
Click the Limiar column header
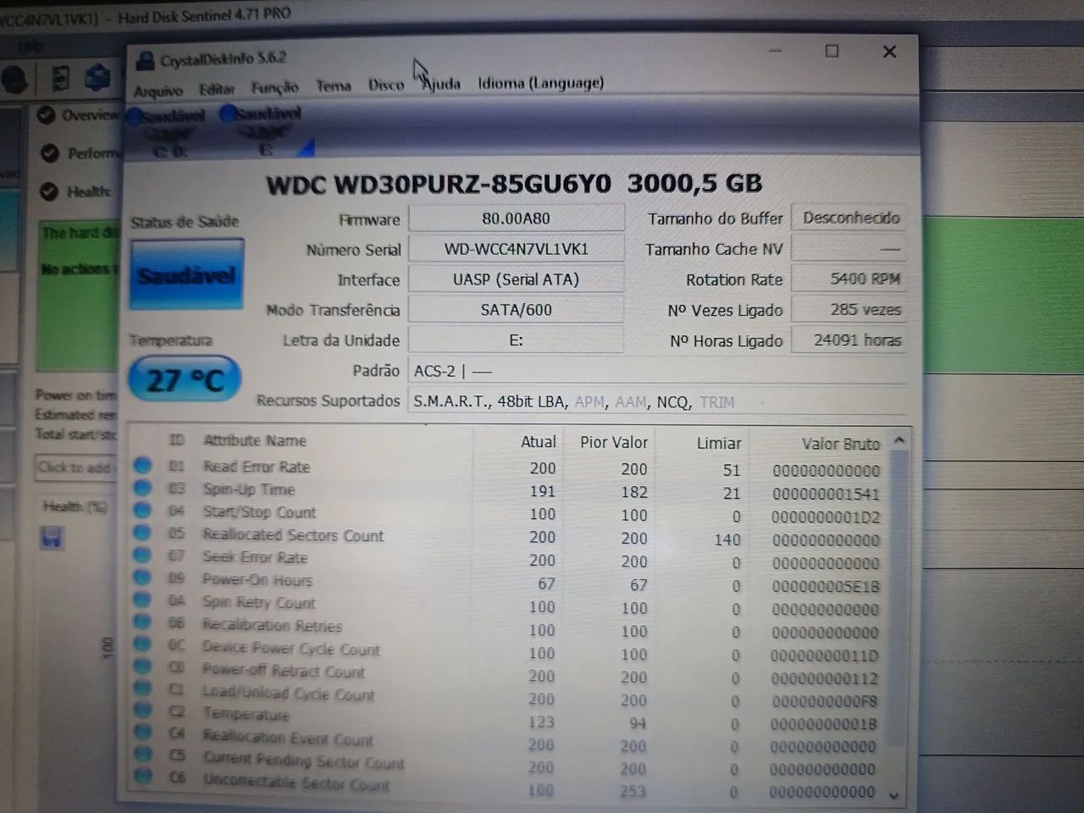coord(719,443)
